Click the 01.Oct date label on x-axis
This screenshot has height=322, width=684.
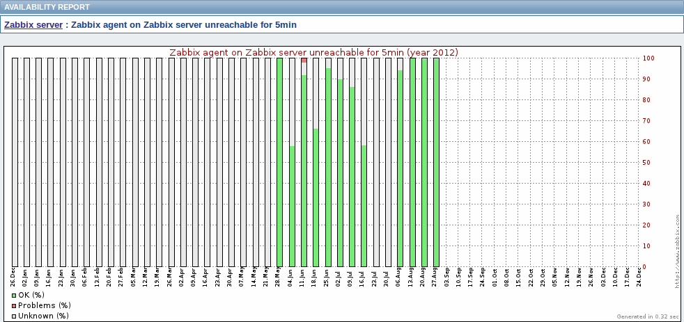(x=495, y=277)
